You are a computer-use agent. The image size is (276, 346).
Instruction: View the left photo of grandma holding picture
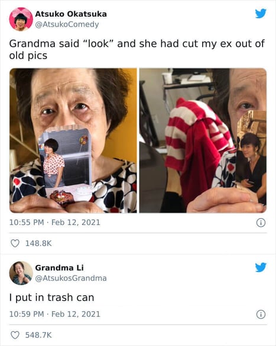coord(73,140)
